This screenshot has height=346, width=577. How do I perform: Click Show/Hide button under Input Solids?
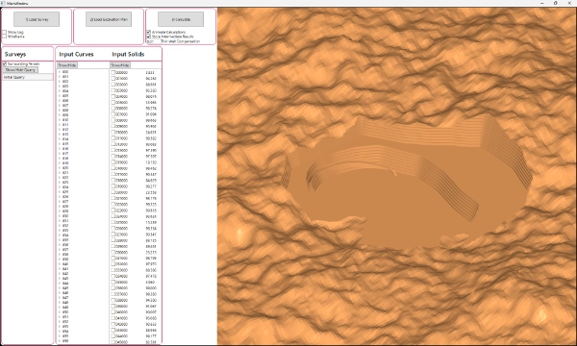point(120,65)
